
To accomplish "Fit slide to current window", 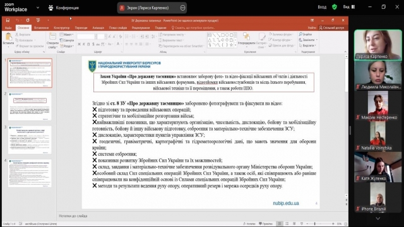I will [x=346, y=224].
